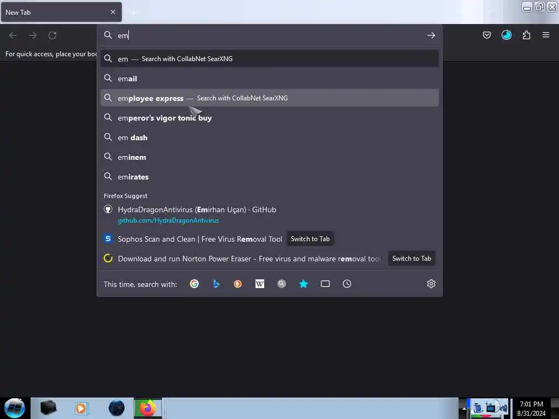Choose the 'emirates' suggestion
This screenshot has width=559, height=419.
pos(270,176)
